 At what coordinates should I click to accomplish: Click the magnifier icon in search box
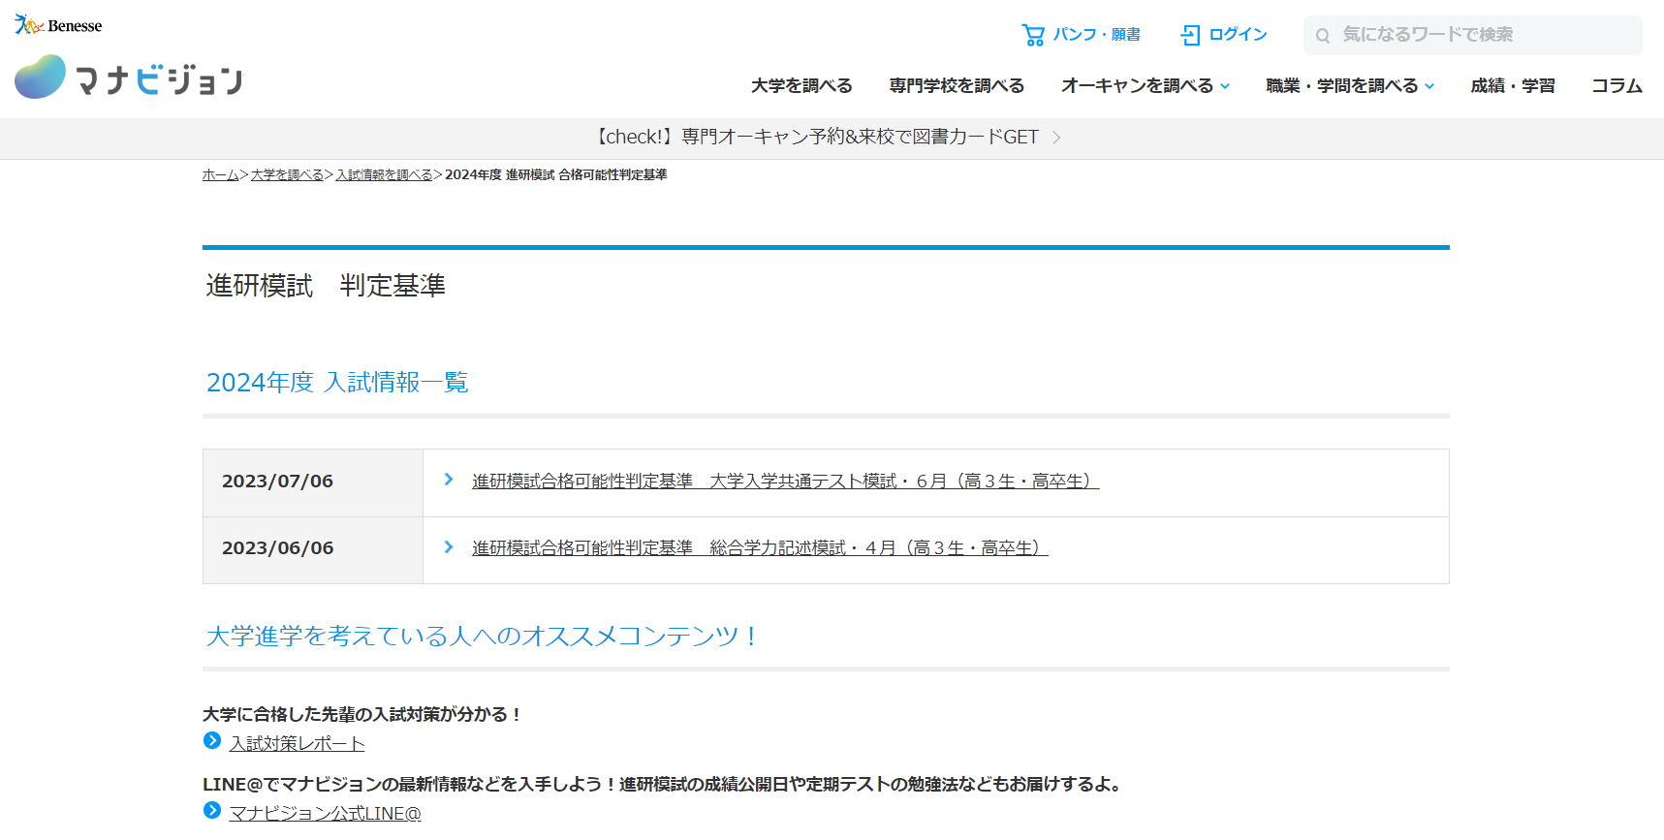tap(1323, 36)
